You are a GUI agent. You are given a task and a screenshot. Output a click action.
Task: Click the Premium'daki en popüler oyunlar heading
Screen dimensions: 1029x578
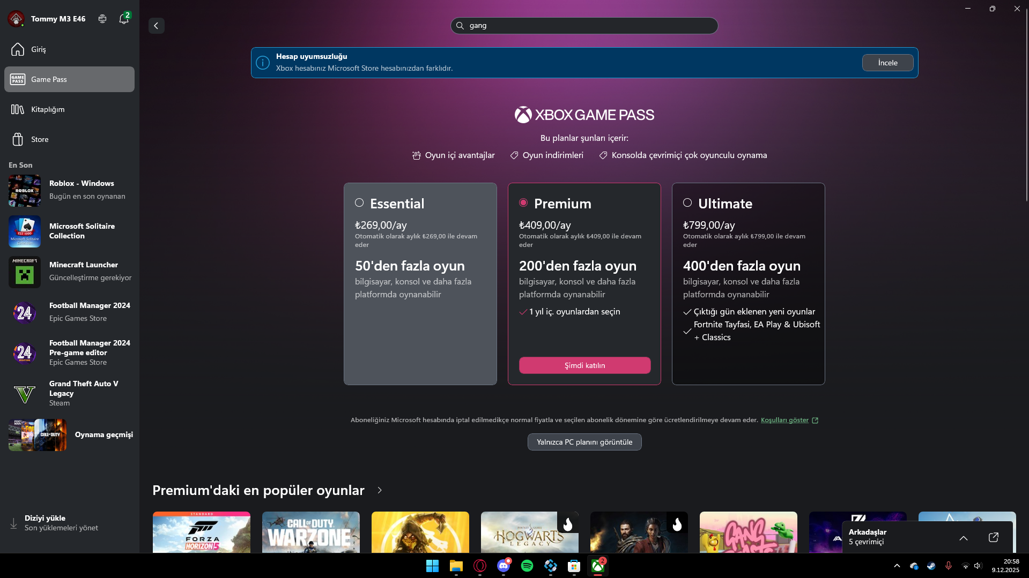[258, 491]
